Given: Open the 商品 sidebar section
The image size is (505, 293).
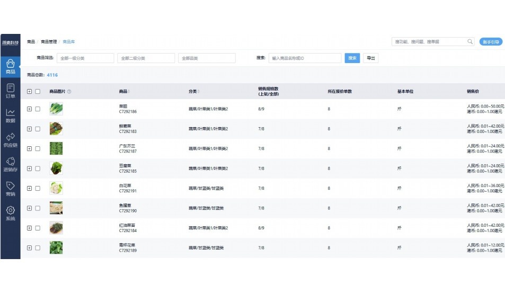Looking at the screenshot, I should (10, 66).
